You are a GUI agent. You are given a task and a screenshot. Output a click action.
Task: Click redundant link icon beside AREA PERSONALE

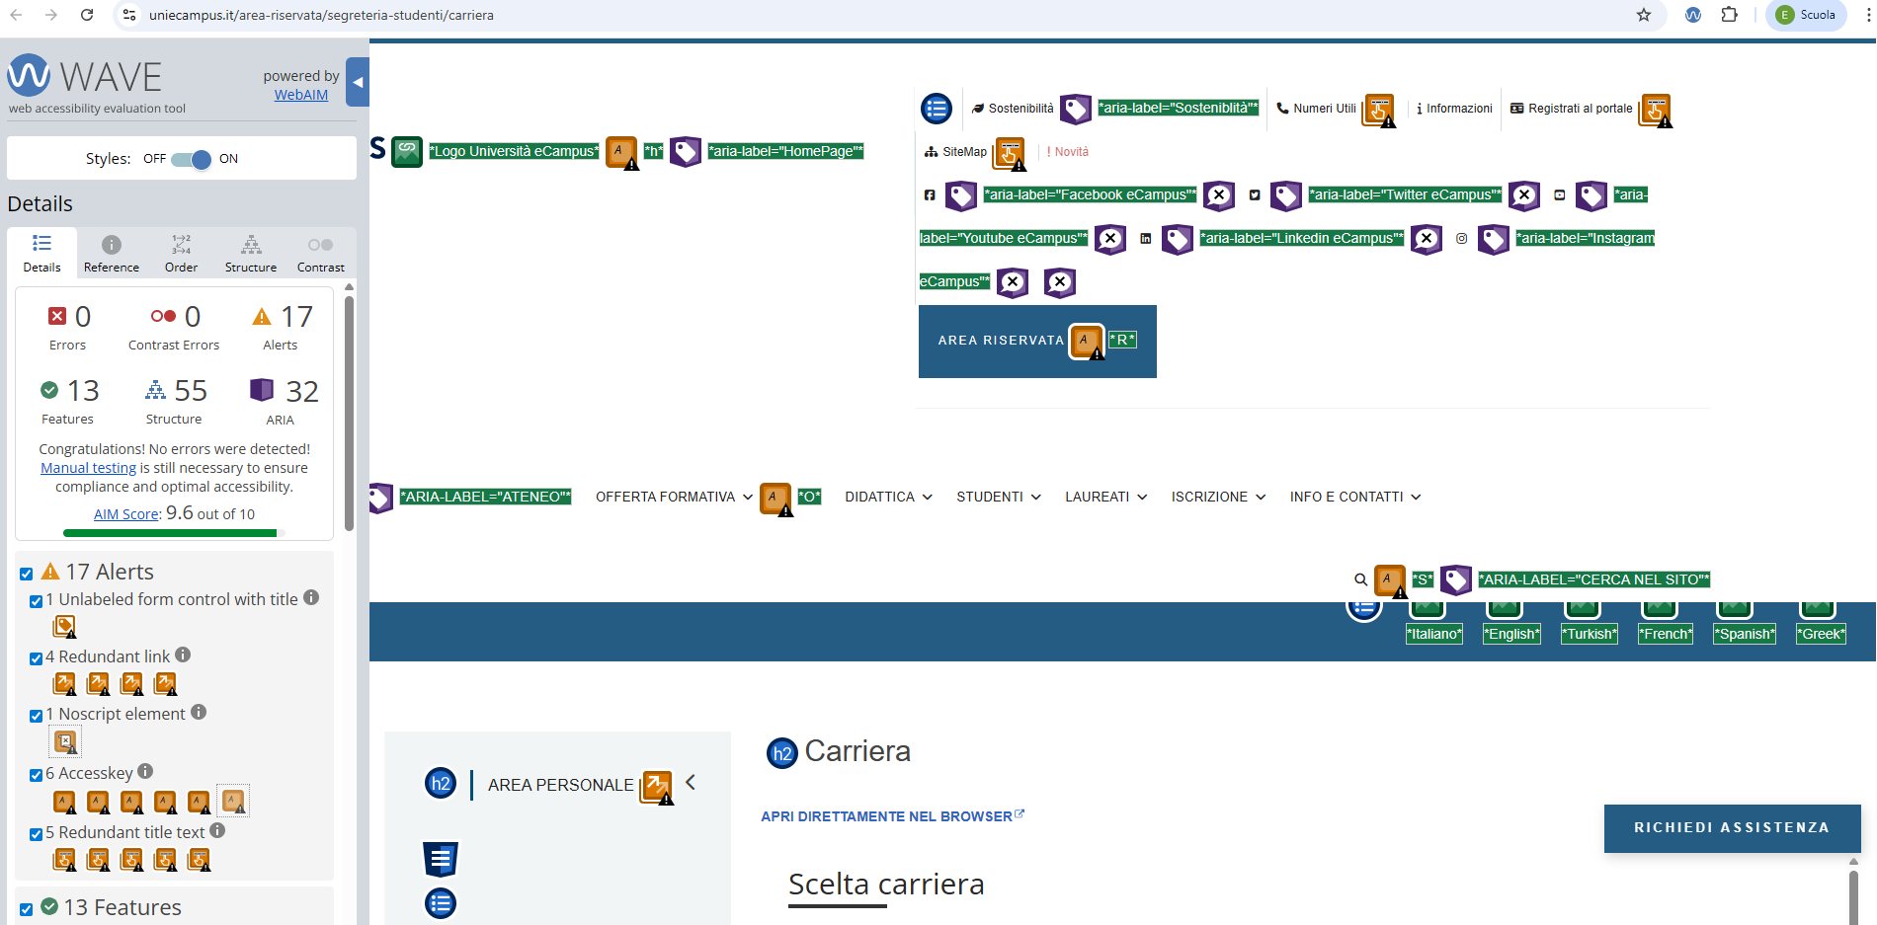click(x=656, y=787)
